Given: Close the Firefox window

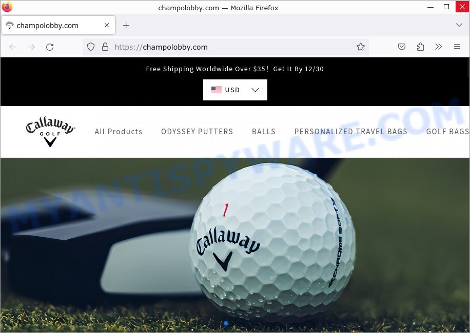Looking at the screenshot, I should [x=462, y=7].
